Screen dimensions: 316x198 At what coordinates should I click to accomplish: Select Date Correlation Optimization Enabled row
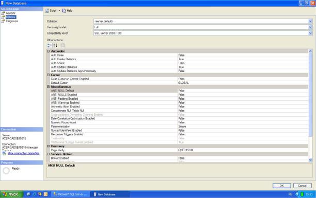click(179, 118)
